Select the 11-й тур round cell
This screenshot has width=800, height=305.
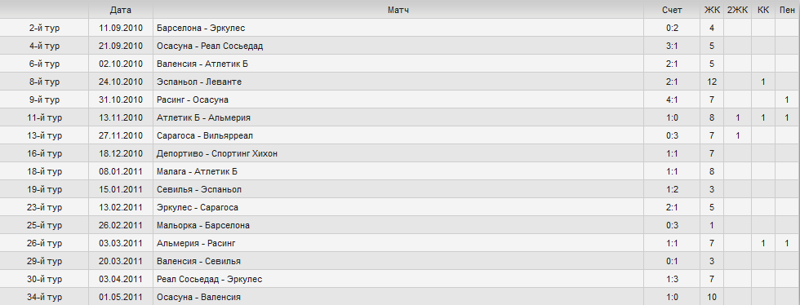(x=44, y=117)
